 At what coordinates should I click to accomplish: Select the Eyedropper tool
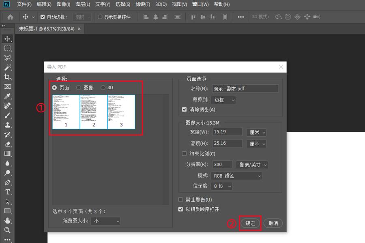(7, 96)
